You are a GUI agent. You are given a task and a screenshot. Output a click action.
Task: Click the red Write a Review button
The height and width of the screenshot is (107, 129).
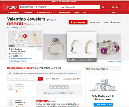click(x=78, y=22)
